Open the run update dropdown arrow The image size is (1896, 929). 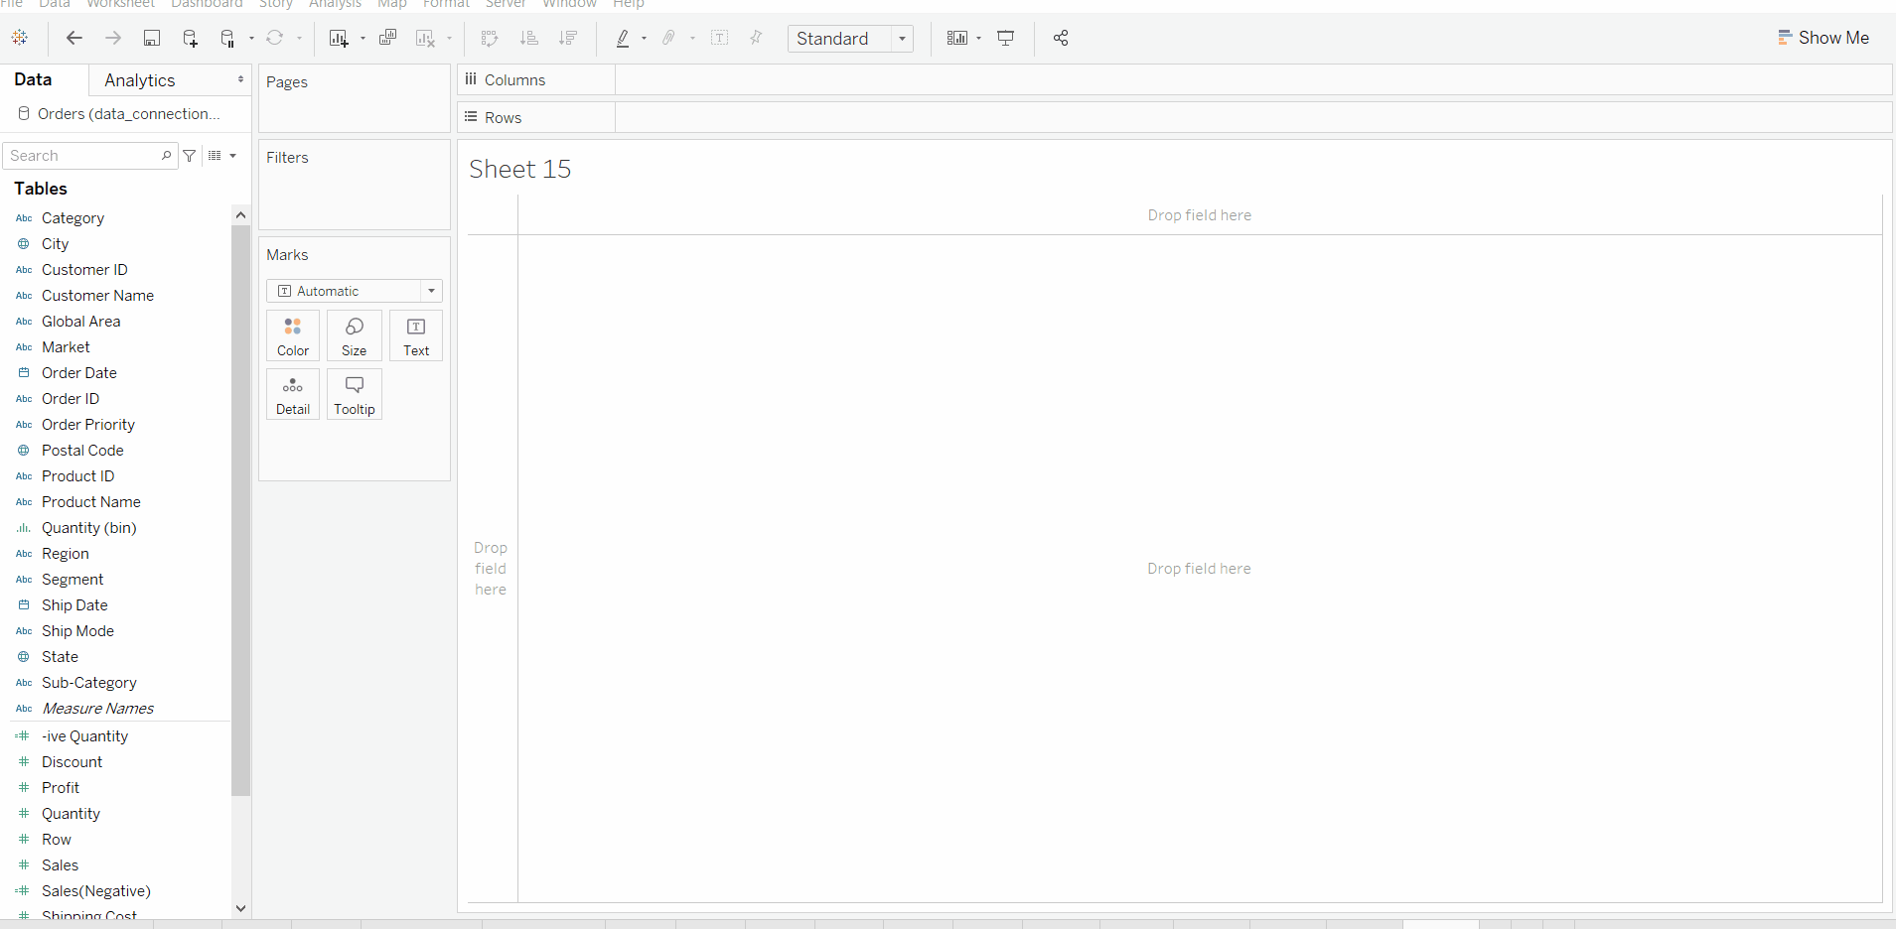[x=299, y=38]
